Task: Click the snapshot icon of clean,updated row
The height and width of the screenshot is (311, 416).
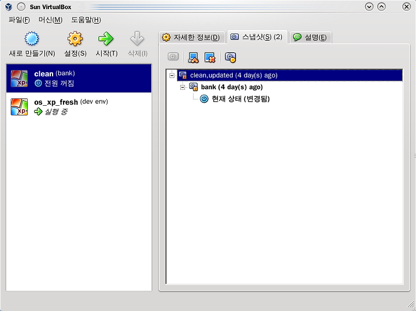Action: (183, 75)
